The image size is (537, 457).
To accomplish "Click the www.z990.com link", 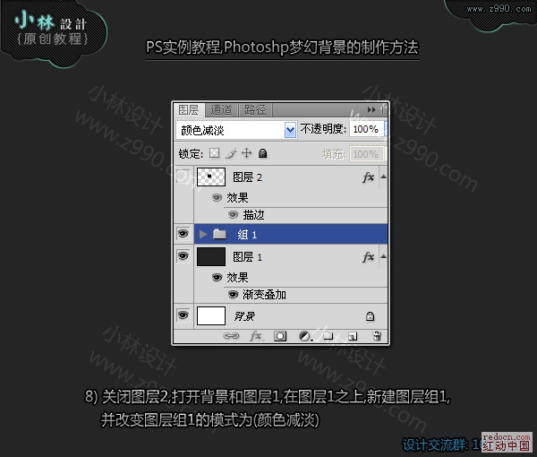I will tap(499, 9).
